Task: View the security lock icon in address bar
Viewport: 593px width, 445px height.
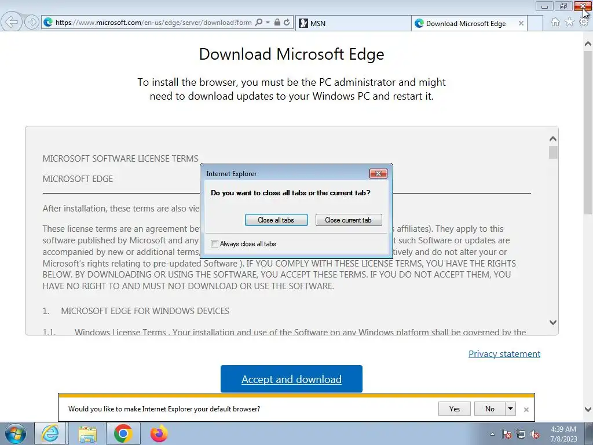Action: [277, 23]
